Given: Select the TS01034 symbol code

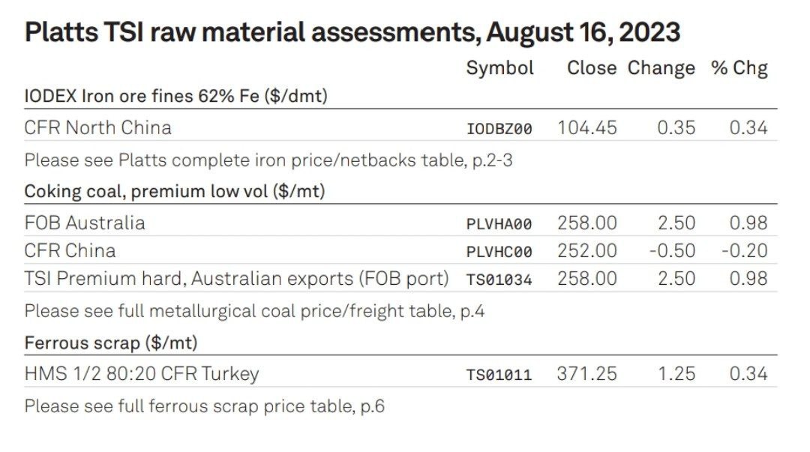Looking at the screenshot, I should 499,280.
